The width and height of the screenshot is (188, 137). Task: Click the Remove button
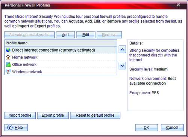(109, 35)
